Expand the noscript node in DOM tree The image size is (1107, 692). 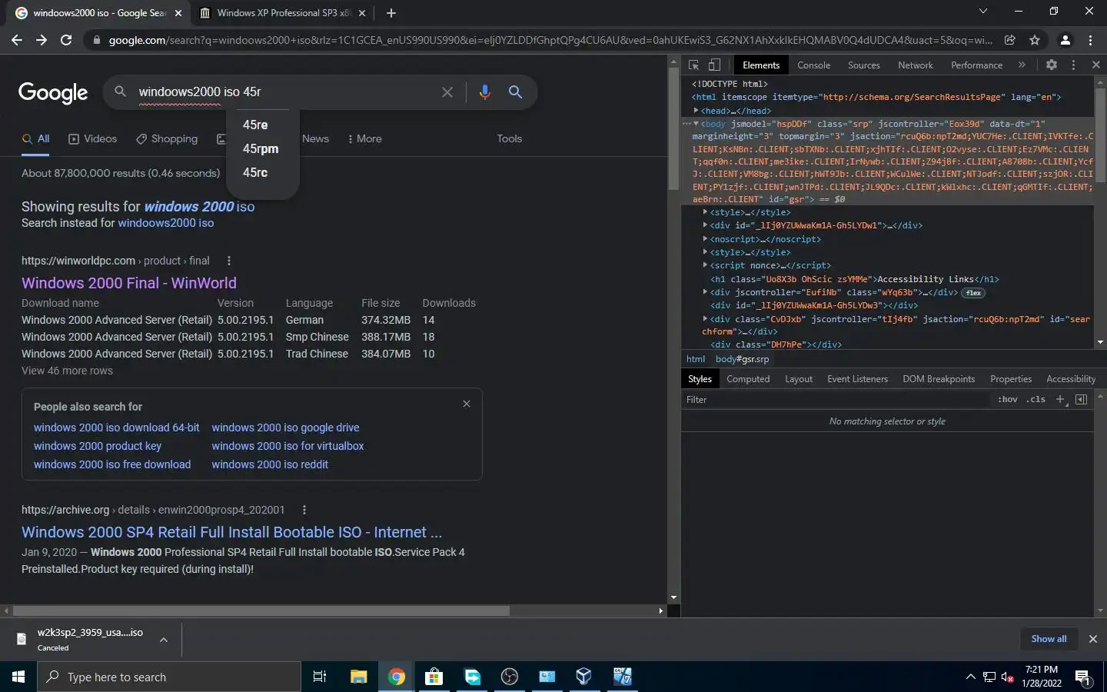tap(705, 239)
